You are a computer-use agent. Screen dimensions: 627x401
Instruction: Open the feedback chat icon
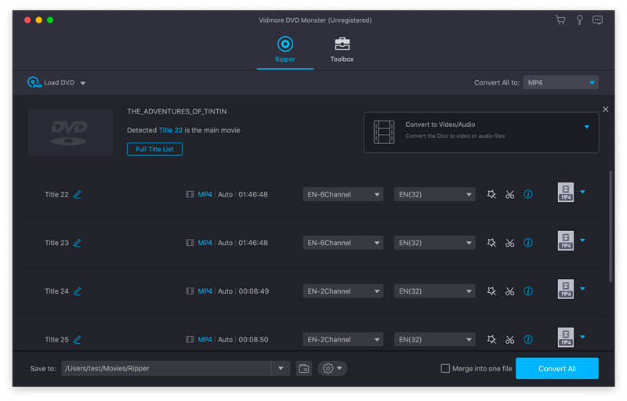click(x=597, y=20)
